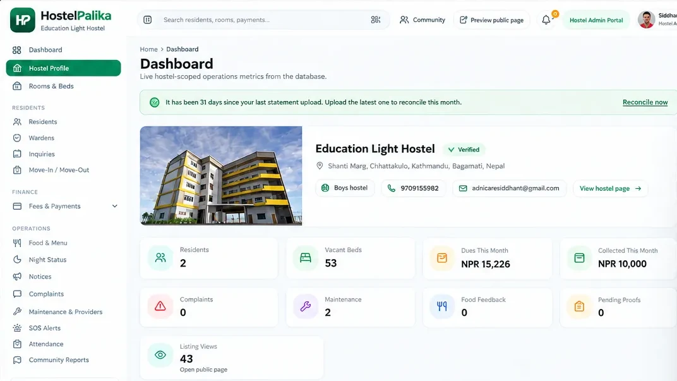Navigate to Night Status
Image resolution: width=677 pixels, height=381 pixels.
(63, 260)
